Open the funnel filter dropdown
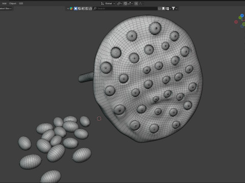 175,9
